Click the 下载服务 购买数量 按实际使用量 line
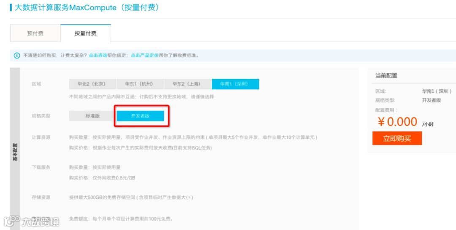 (95, 167)
